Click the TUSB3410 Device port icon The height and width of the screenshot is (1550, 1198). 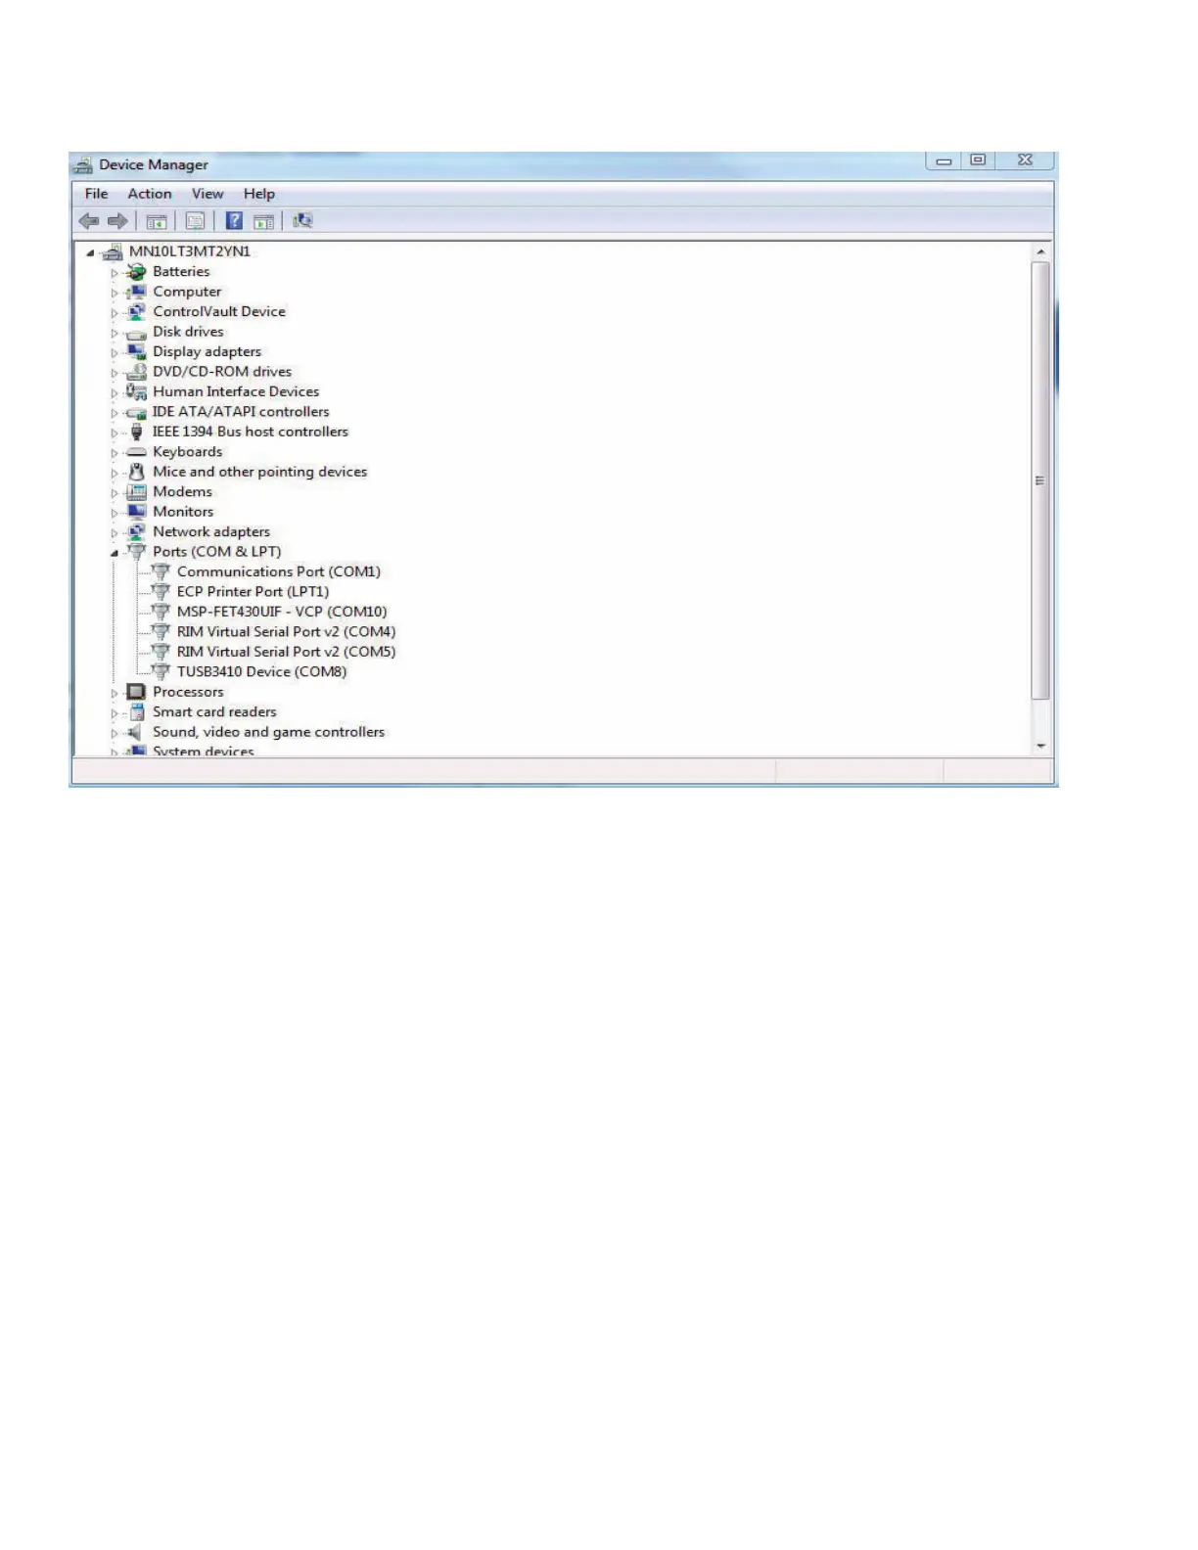tap(161, 672)
